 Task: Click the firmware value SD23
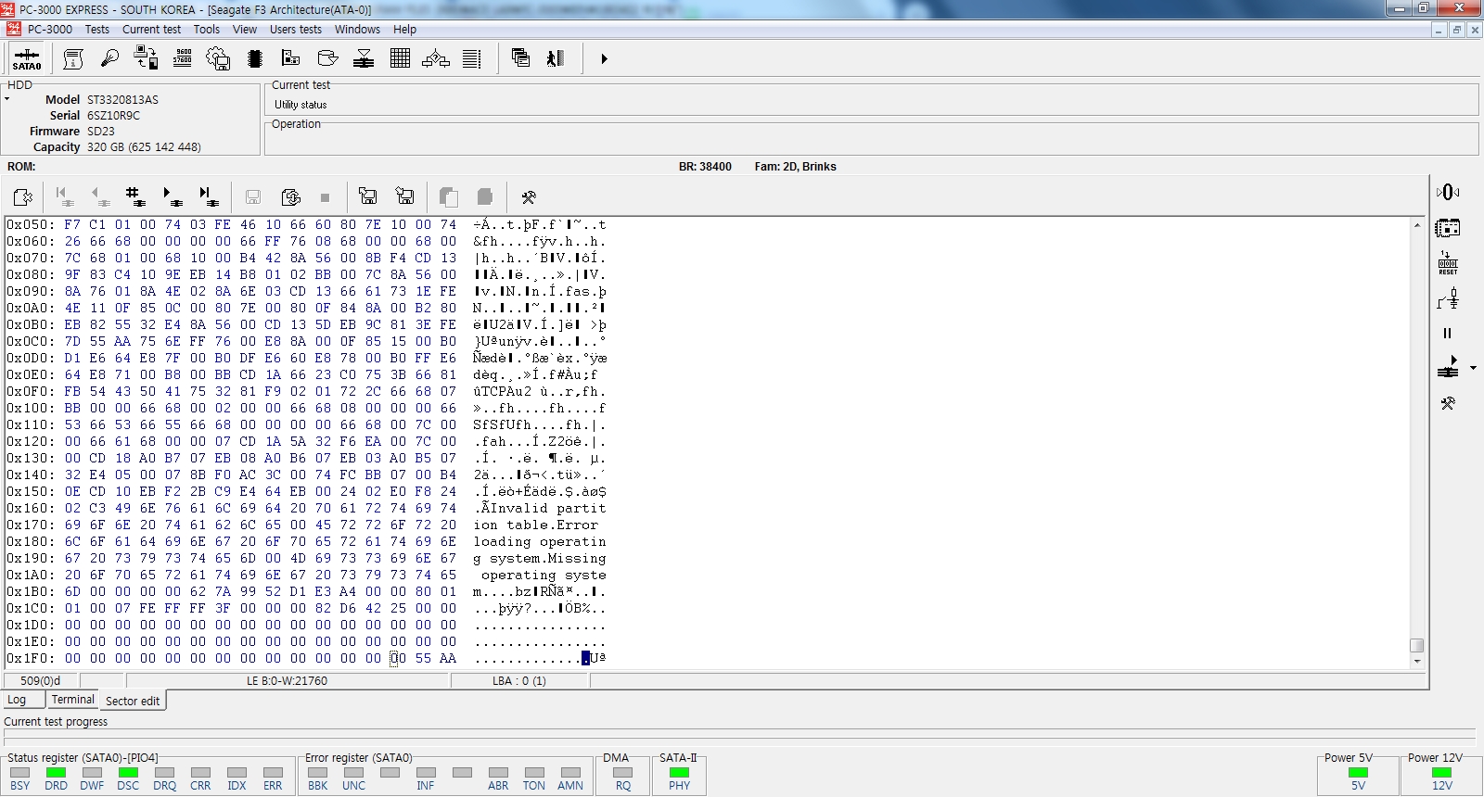100,131
